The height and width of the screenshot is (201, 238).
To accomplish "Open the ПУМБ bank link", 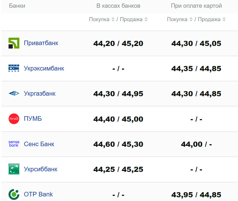I will coord(33,119).
